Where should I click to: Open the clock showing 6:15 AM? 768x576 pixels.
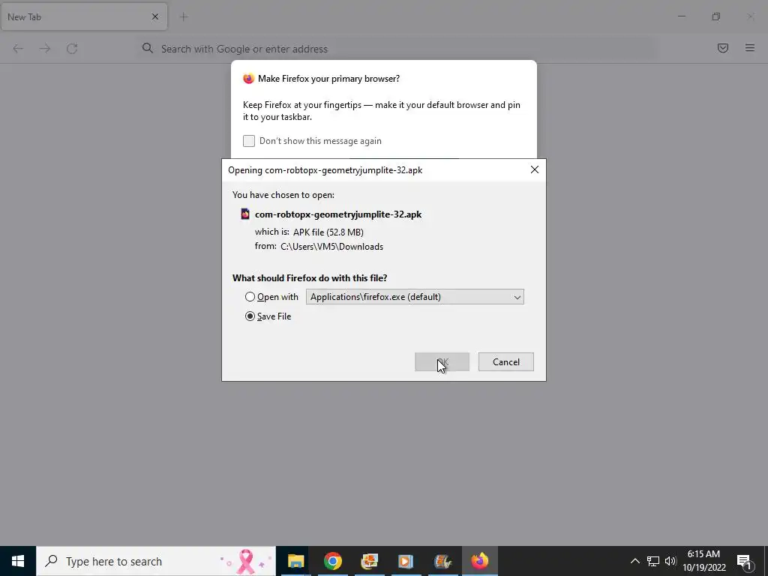click(x=703, y=561)
